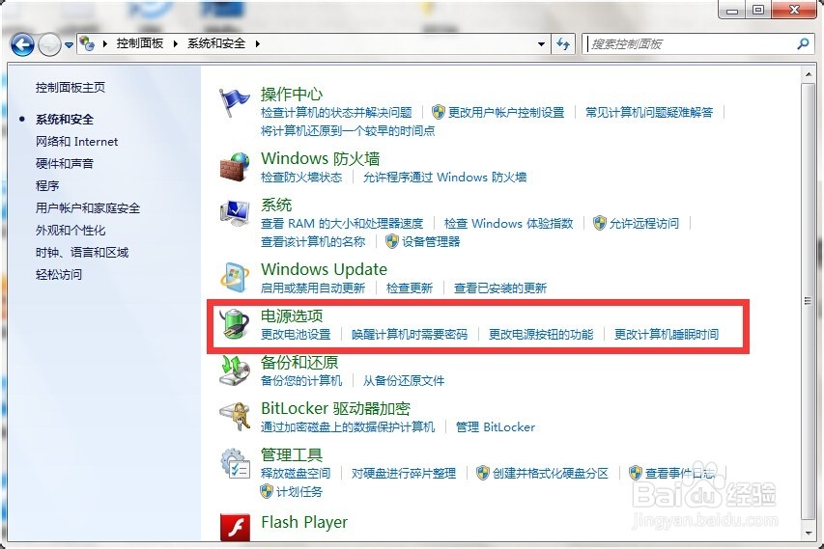Click 控制面板 in the breadcrumb path
The image size is (824, 549).
pos(140,43)
